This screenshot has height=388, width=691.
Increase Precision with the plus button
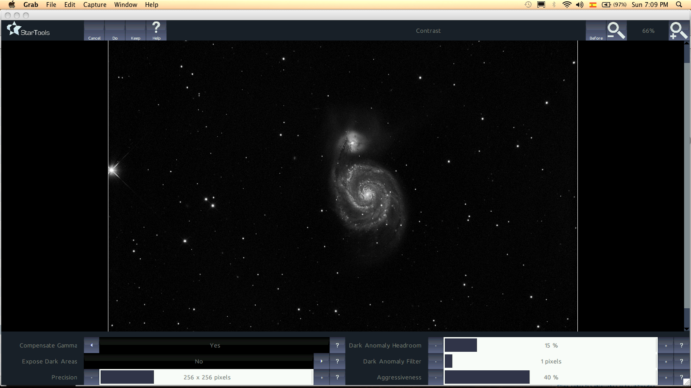321,377
